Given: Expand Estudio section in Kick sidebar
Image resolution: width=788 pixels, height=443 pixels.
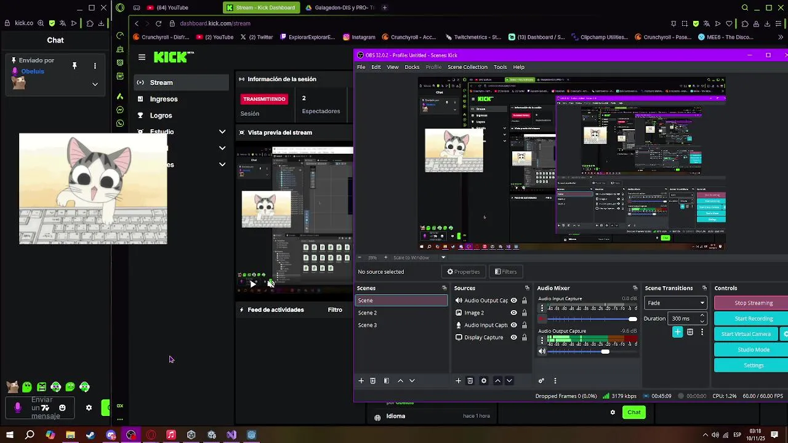Looking at the screenshot, I should tap(222, 132).
